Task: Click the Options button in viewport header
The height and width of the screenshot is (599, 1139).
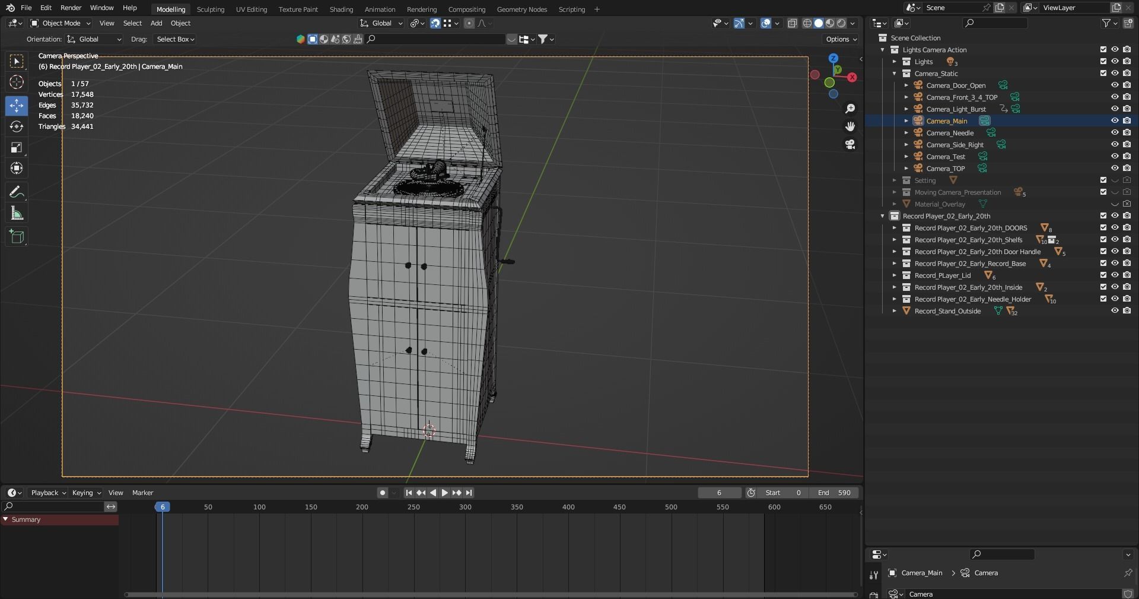Action: click(x=841, y=39)
